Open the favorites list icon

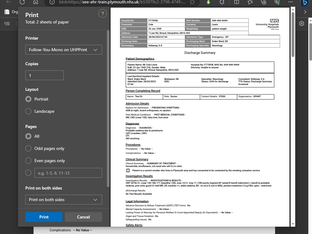250,2
